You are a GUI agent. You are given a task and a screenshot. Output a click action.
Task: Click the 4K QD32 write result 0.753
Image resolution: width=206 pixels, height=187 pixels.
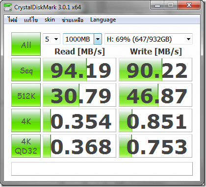(x=155, y=146)
